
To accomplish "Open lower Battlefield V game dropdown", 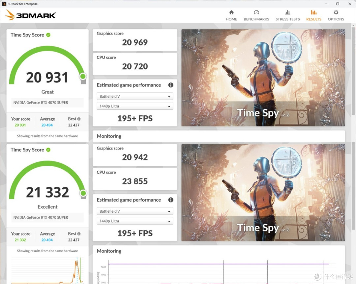I will pos(135,211).
